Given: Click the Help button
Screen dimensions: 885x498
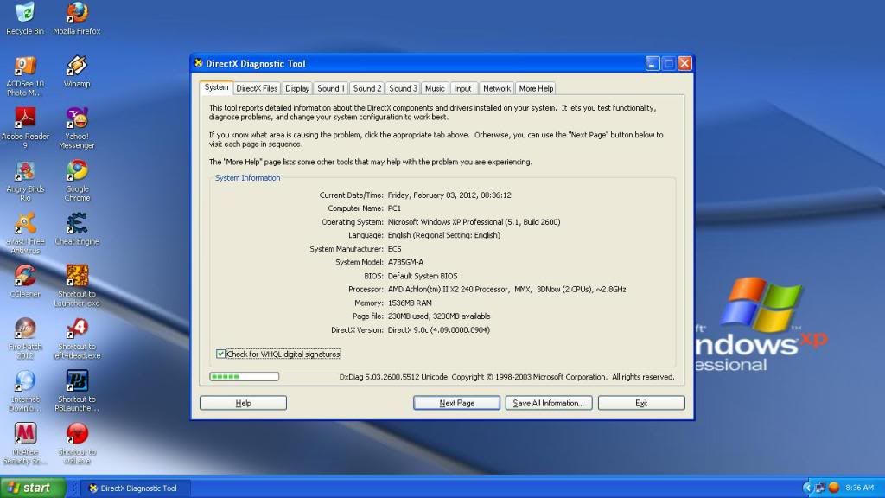Looking at the screenshot, I should tap(243, 403).
